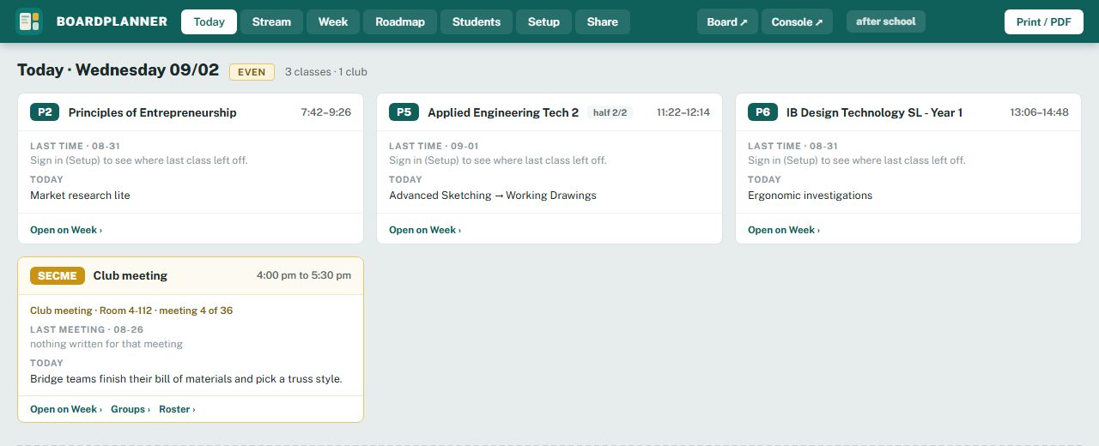Viewport: 1099px width, 446px height.
Task: Click the 3 classes · 1 club summary
Action: [326, 72]
